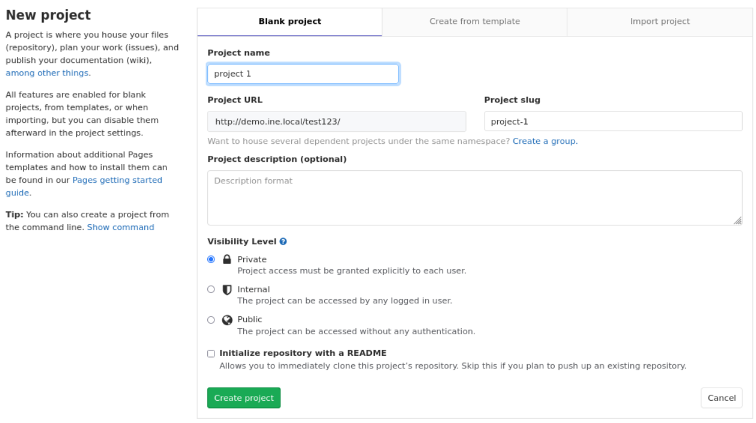Open the Create a group link
Screen dimensions: 756x423
coord(544,141)
